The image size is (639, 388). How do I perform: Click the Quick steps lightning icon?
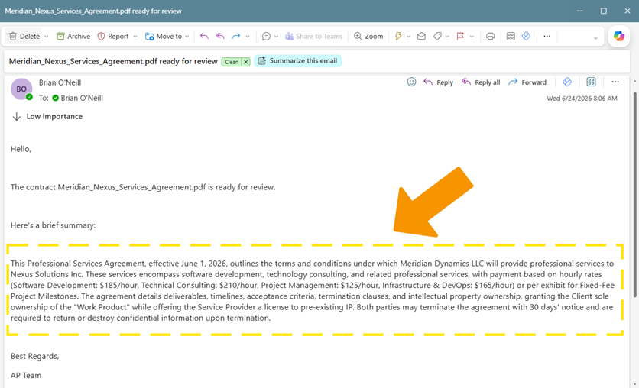398,36
